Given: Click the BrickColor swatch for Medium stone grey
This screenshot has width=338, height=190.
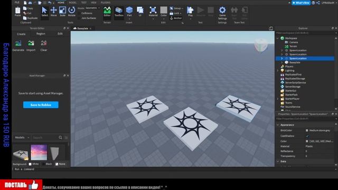Looking at the screenshot, I should (x=307, y=130).
